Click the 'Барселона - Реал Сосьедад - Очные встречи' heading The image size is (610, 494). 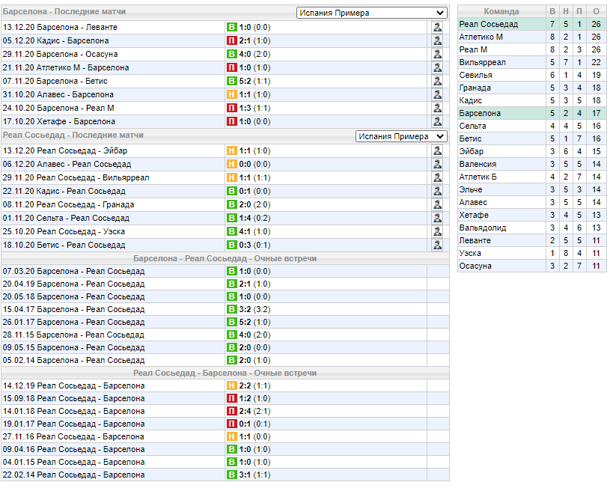coord(225,259)
